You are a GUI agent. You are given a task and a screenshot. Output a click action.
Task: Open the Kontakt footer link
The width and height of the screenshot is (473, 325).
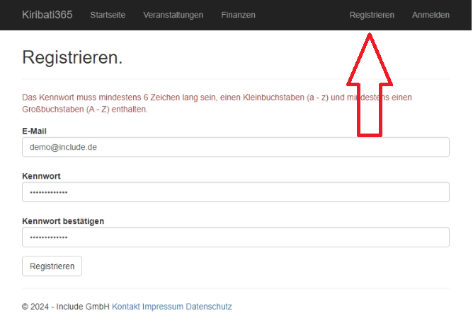pyautogui.click(x=126, y=307)
